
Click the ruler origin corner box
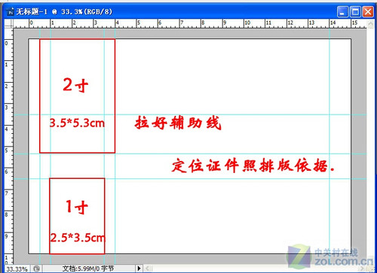click(x=8, y=23)
